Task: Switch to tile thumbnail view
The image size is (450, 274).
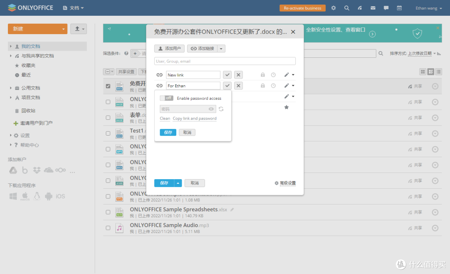Action: [x=423, y=72]
